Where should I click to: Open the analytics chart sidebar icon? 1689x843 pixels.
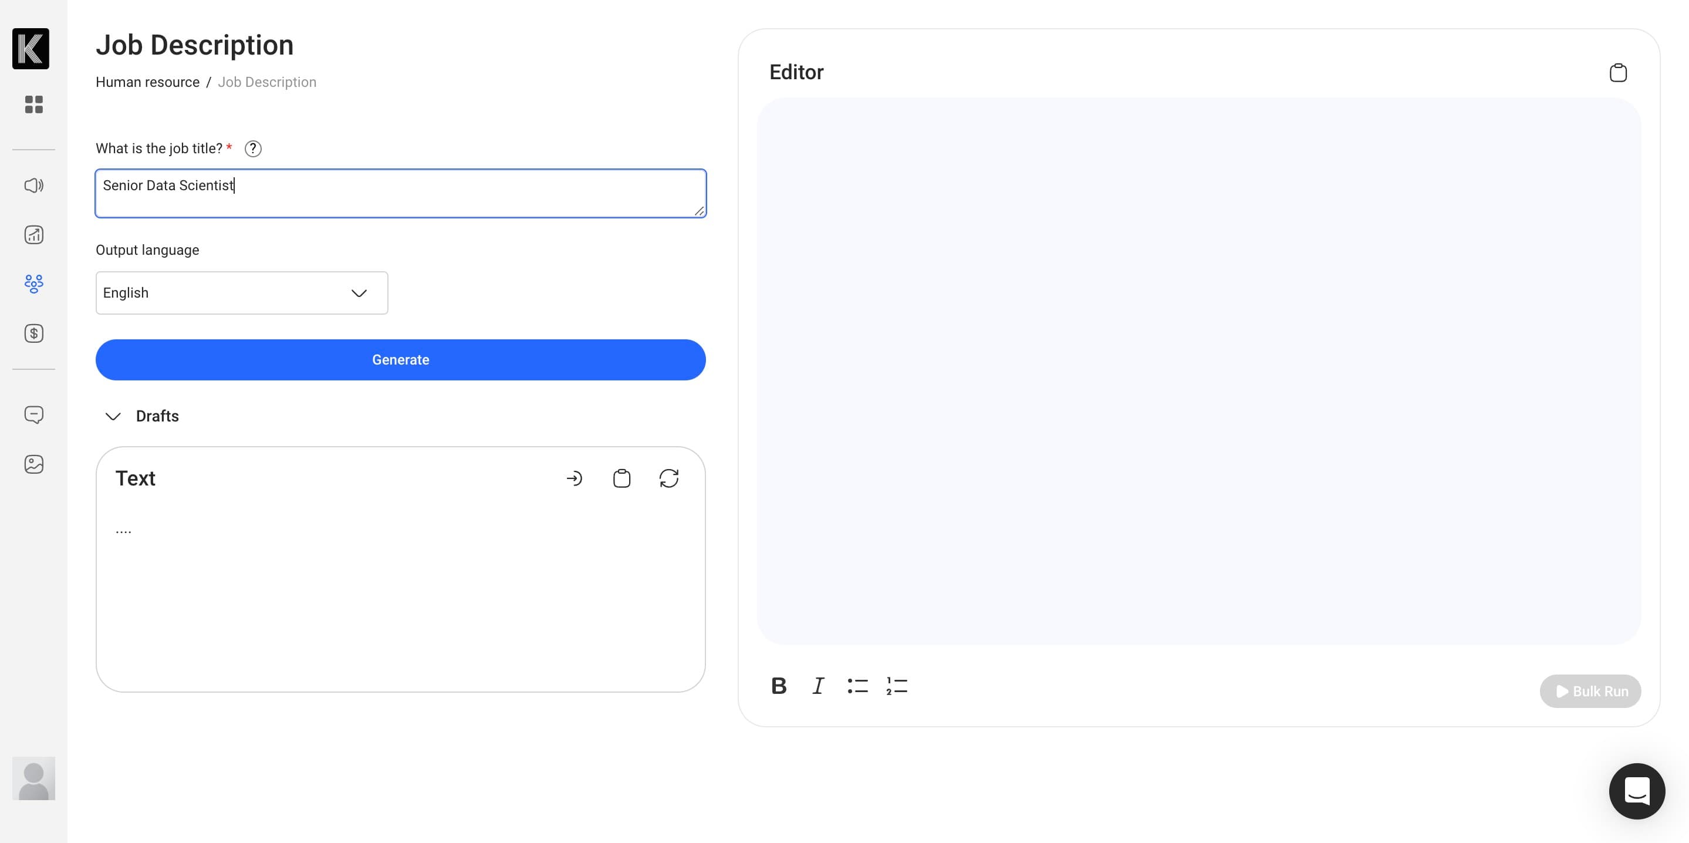[33, 235]
